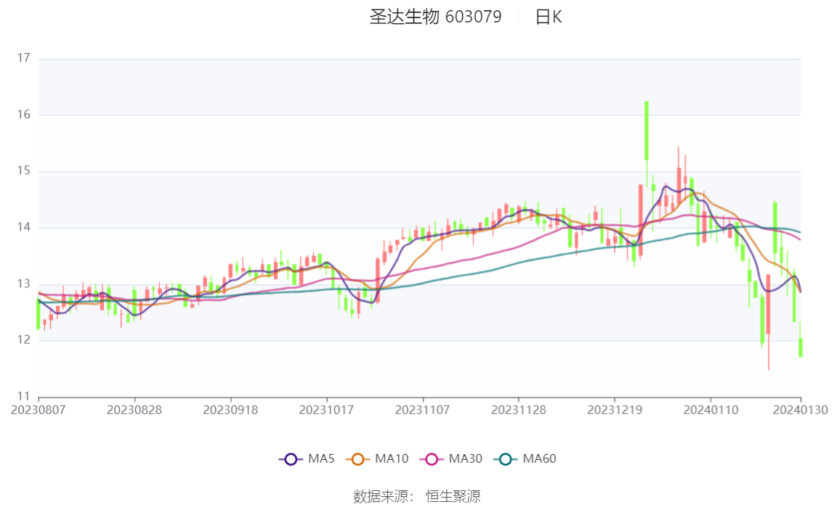
Task: Click the 日K subtitle label
Action: [x=548, y=17]
